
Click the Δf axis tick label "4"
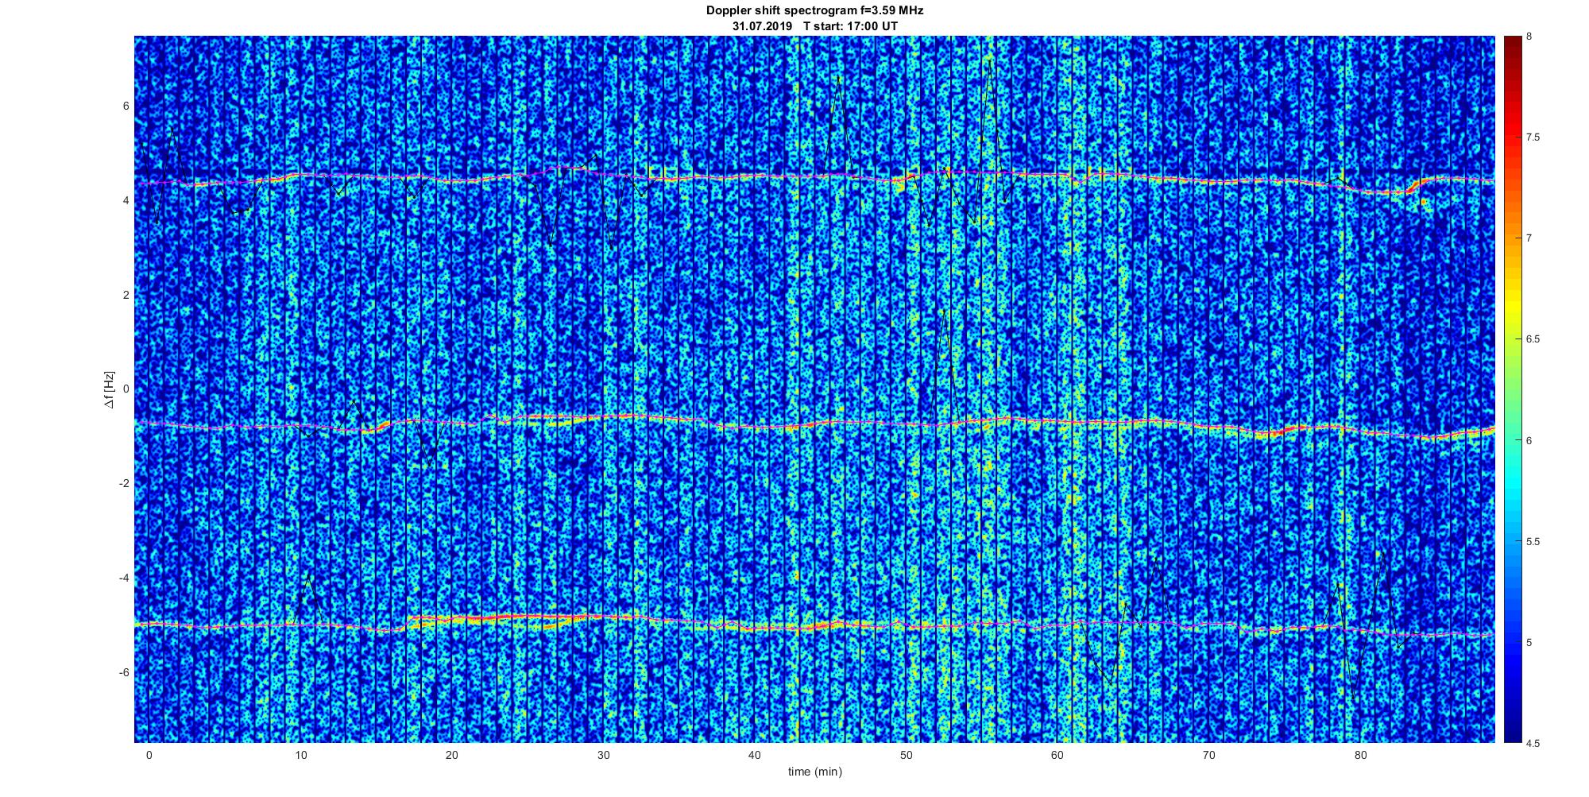pyautogui.click(x=126, y=201)
